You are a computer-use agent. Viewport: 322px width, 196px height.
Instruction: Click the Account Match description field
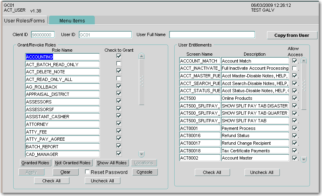point(255,61)
